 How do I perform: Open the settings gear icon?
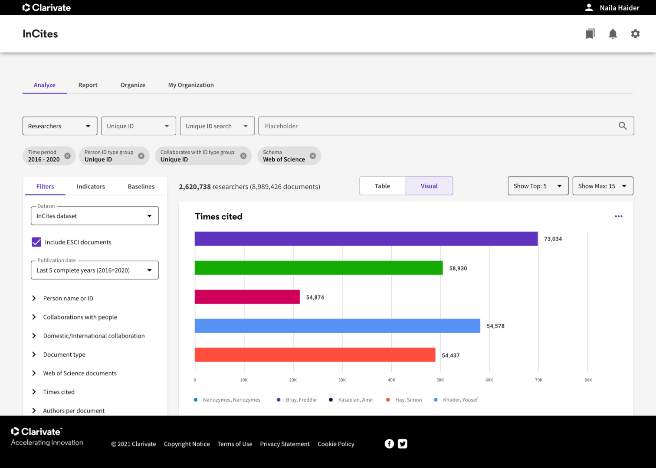pyautogui.click(x=635, y=34)
